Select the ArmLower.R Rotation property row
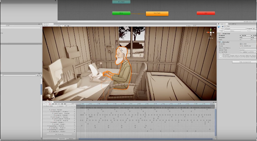Image resolution: width=257 pixels, height=141 pixels. click(x=59, y=119)
